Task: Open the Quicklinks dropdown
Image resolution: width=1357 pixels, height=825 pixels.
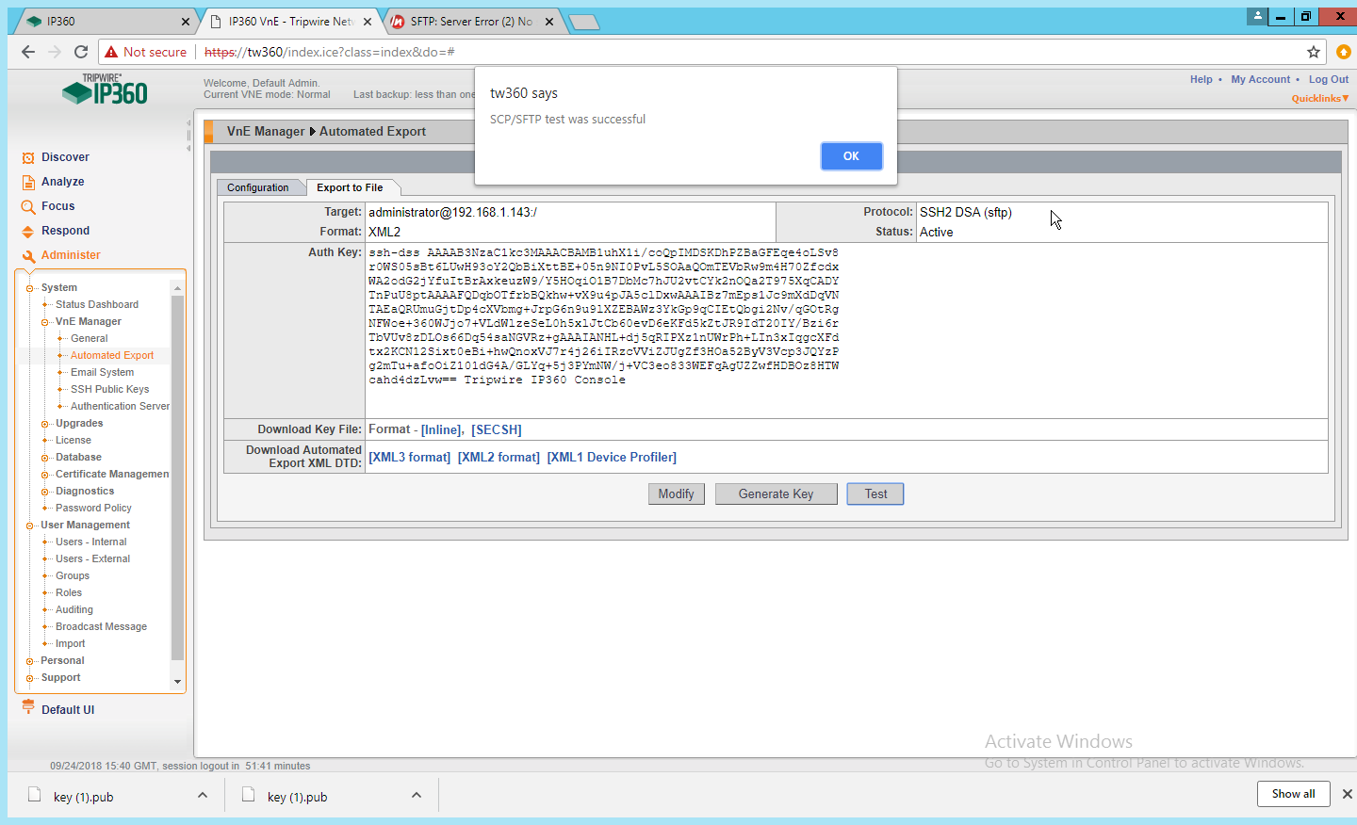Action: click(x=1319, y=98)
